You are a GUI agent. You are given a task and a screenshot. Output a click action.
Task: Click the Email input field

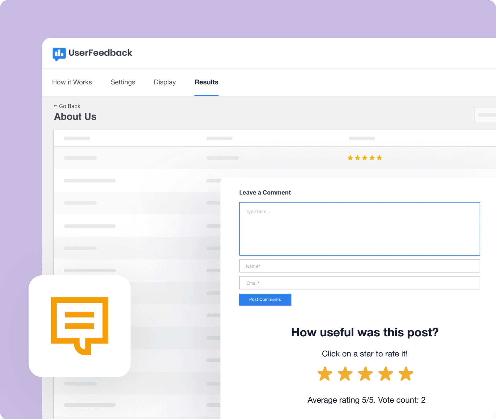(x=359, y=283)
